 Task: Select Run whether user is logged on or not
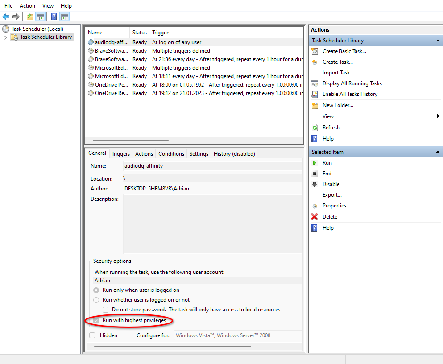[x=96, y=300]
